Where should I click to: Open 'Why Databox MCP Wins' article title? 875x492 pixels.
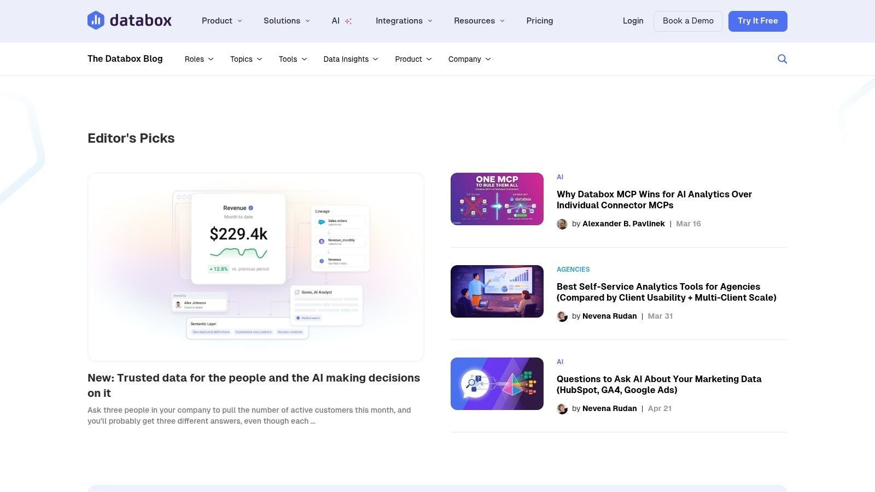[x=654, y=200]
